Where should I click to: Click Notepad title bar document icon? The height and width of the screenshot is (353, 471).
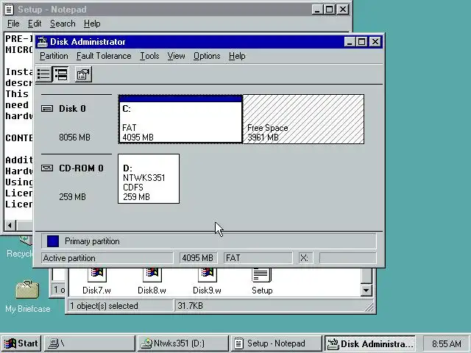[x=9, y=10]
